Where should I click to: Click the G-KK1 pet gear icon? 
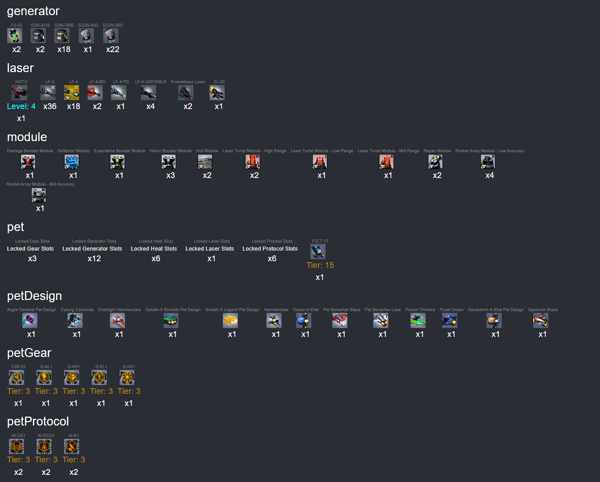point(127,377)
